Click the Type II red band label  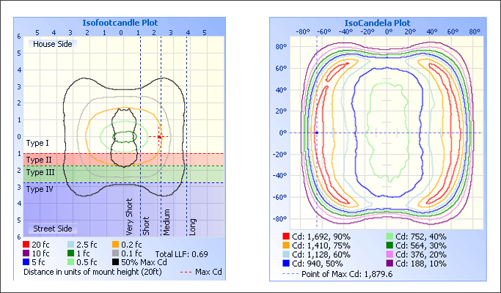tap(39, 159)
